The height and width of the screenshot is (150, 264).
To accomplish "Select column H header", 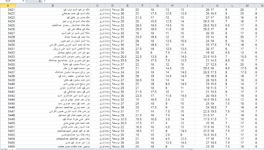I will (172, 6).
